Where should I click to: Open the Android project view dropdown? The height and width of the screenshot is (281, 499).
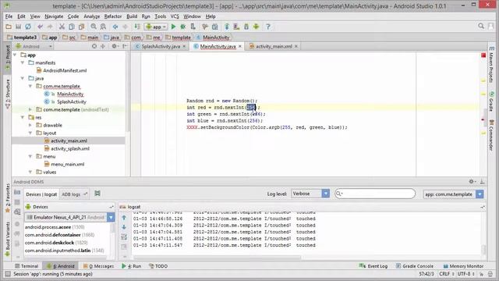point(34,46)
